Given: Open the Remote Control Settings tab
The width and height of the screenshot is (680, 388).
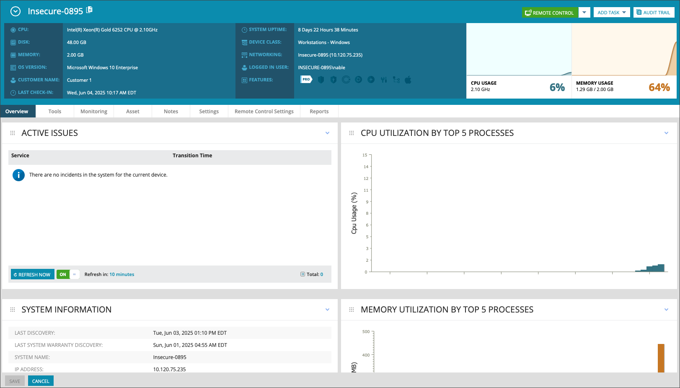Looking at the screenshot, I should 264,112.
